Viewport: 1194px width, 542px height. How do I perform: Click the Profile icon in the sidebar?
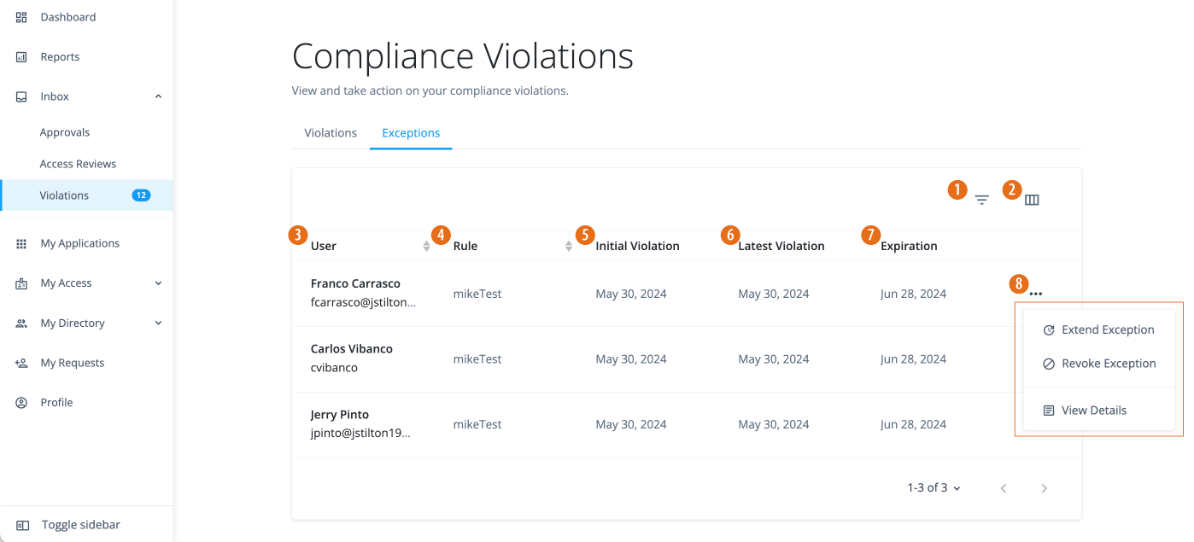(x=20, y=402)
